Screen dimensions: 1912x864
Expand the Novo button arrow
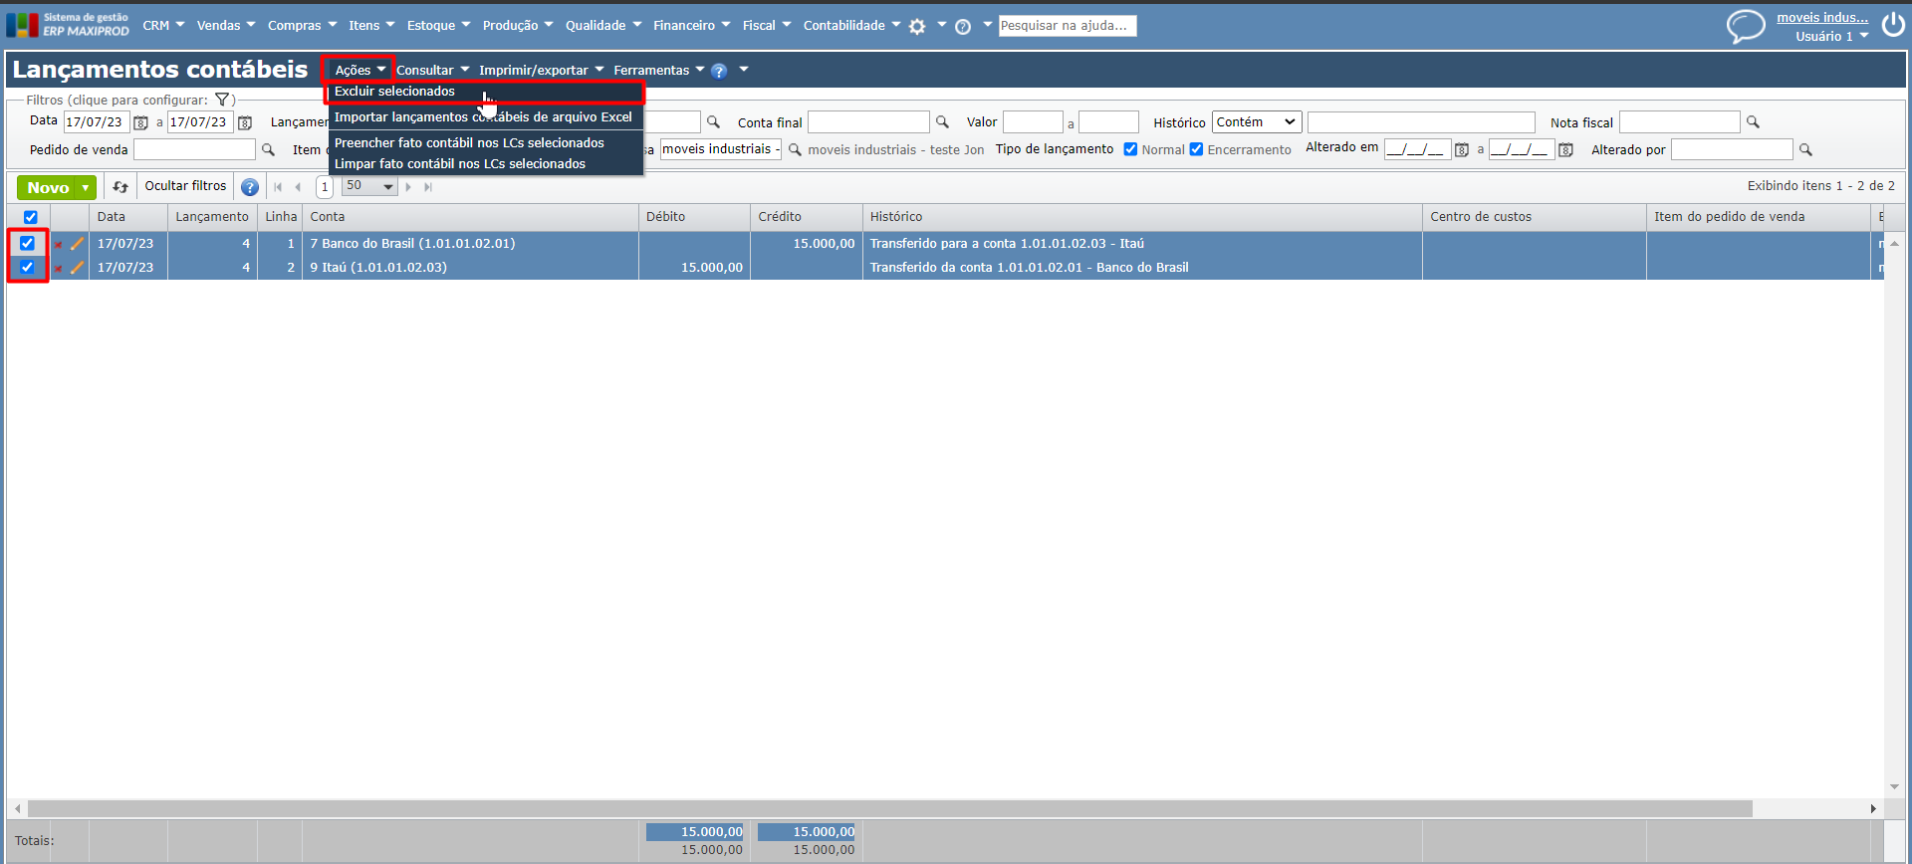[x=86, y=187]
